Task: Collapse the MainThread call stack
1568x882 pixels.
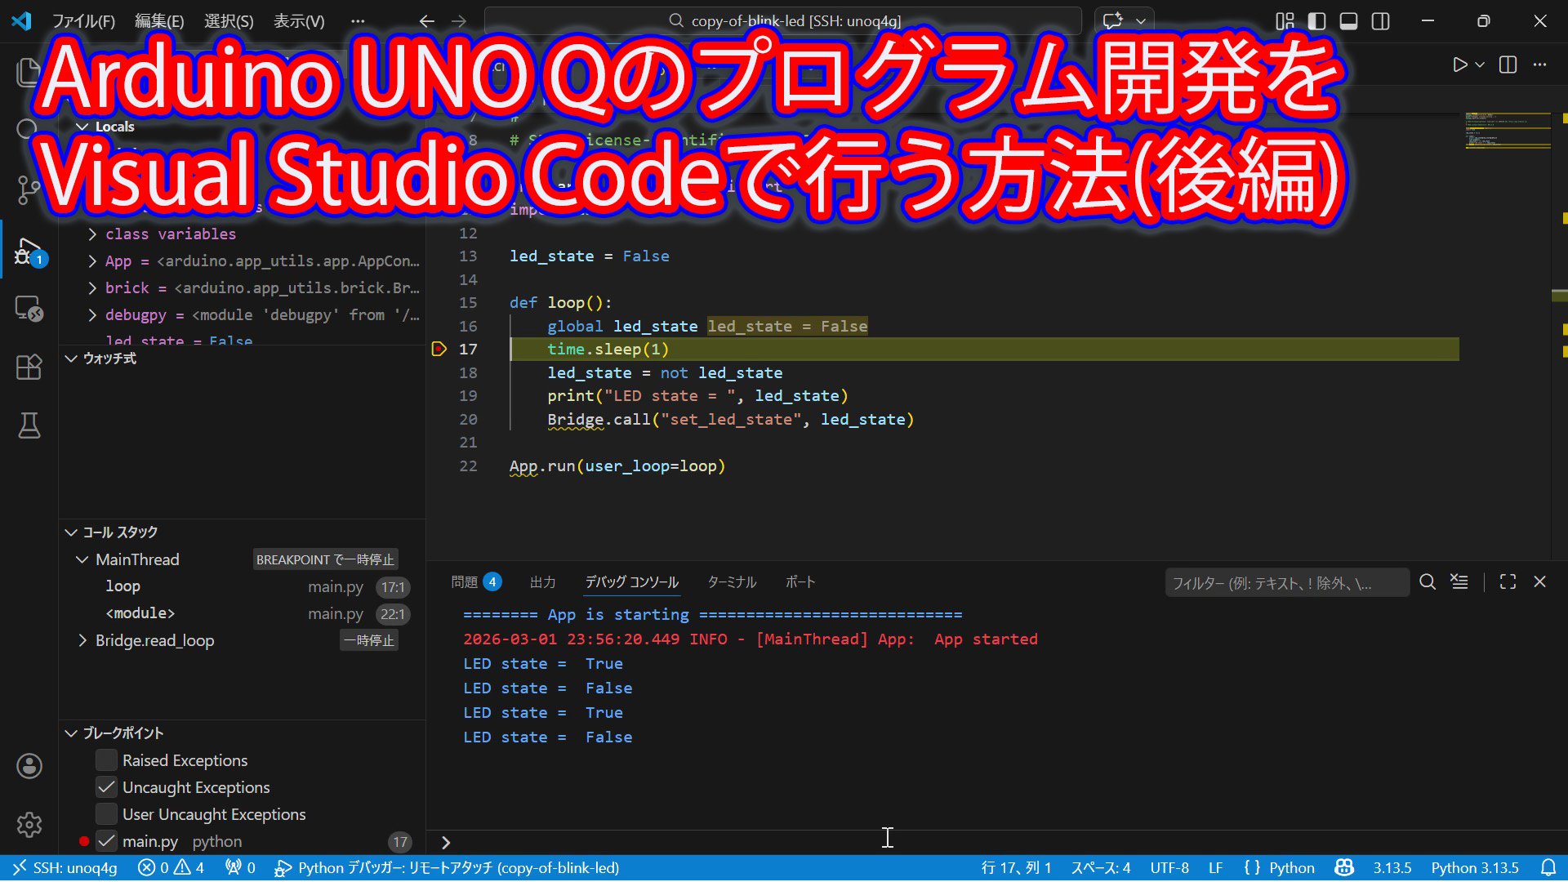Action: (82, 559)
